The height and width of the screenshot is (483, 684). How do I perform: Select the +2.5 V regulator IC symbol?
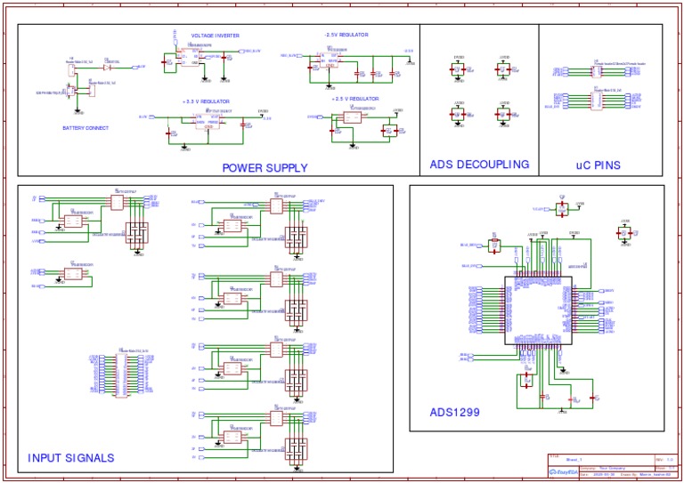coord(353,117)
